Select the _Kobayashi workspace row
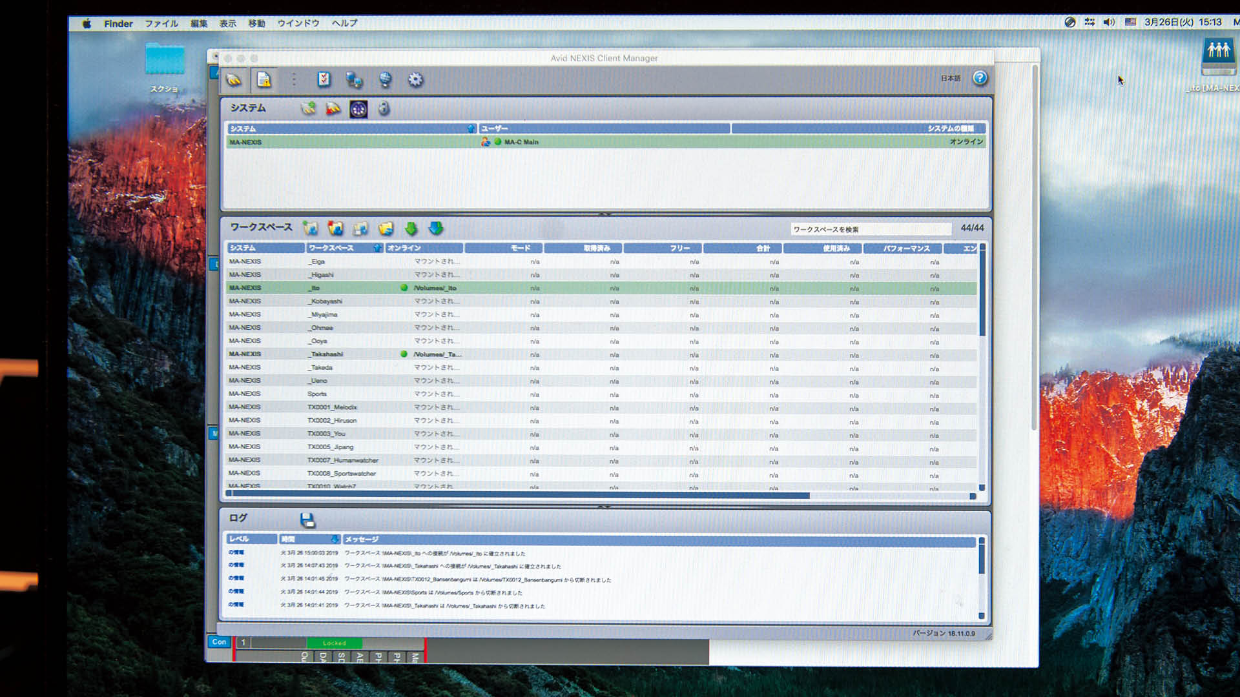 click(601, 301)
